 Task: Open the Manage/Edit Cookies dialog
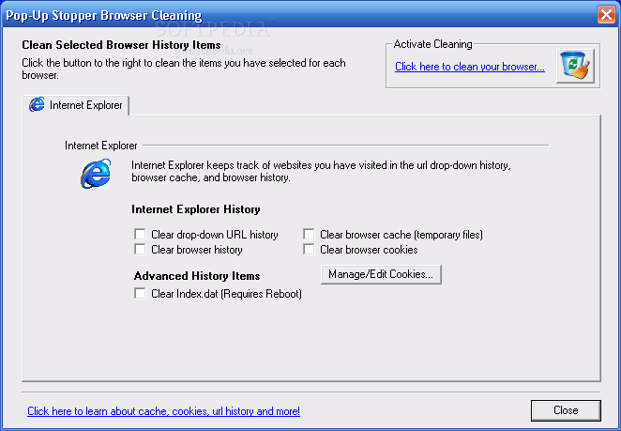point(381,274)
